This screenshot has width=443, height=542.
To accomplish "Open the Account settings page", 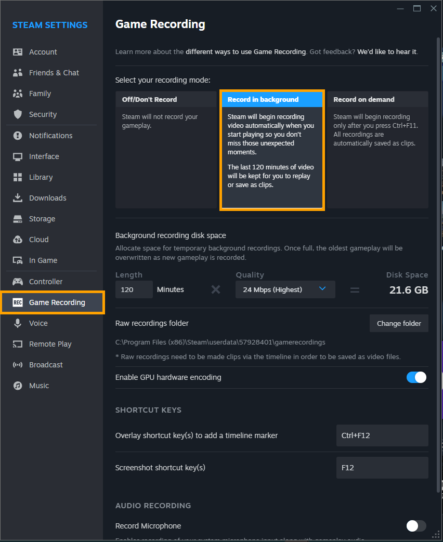I will coord(51,52).
